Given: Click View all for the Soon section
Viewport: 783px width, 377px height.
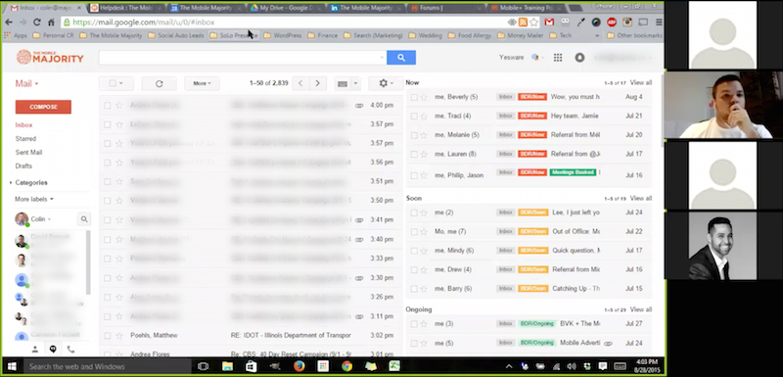Looking at the screenshot, I should coord(641,198).
